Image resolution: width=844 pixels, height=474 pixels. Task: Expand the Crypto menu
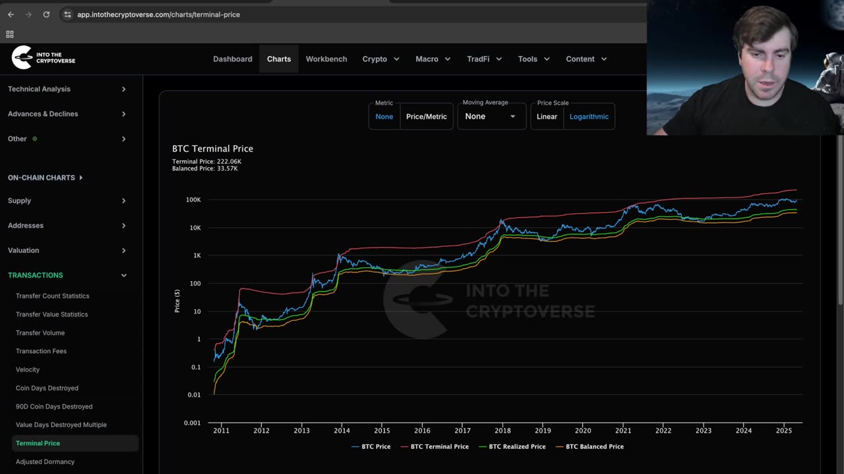click(381, 59)
